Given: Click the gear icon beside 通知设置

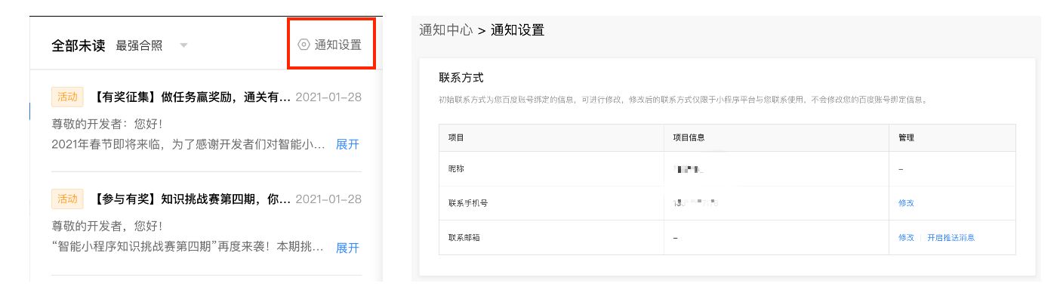Looking at the screenshot, I should pos(304,45).
